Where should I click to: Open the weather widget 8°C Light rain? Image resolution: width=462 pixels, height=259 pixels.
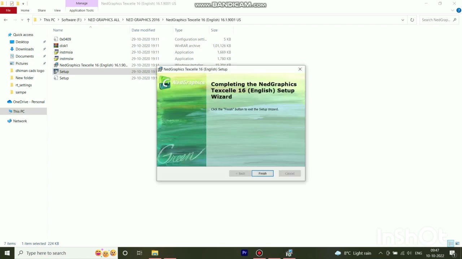353,253
